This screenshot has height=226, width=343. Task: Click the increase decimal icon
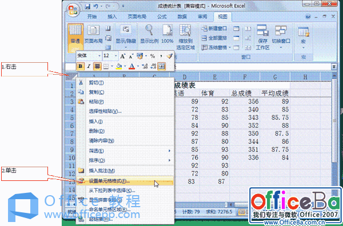pos(145,66)
